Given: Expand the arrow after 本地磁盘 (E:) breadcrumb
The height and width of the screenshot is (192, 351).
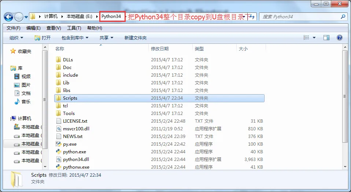Looking at the screenshot, I should pyautogui.click(x=97, y=16).
